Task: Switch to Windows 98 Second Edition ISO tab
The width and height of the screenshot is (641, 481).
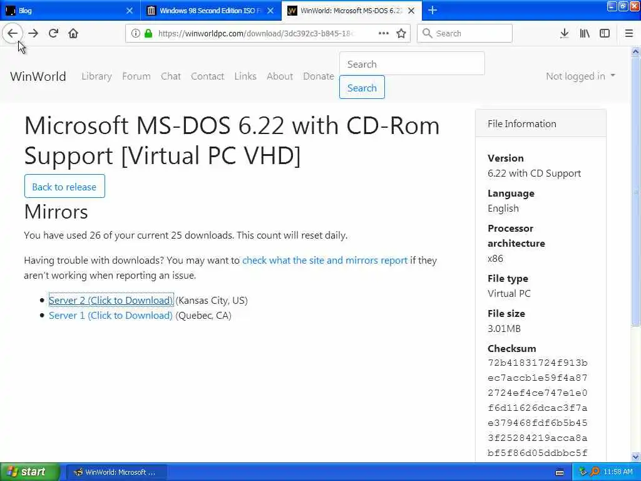Action: coord(210,11)
